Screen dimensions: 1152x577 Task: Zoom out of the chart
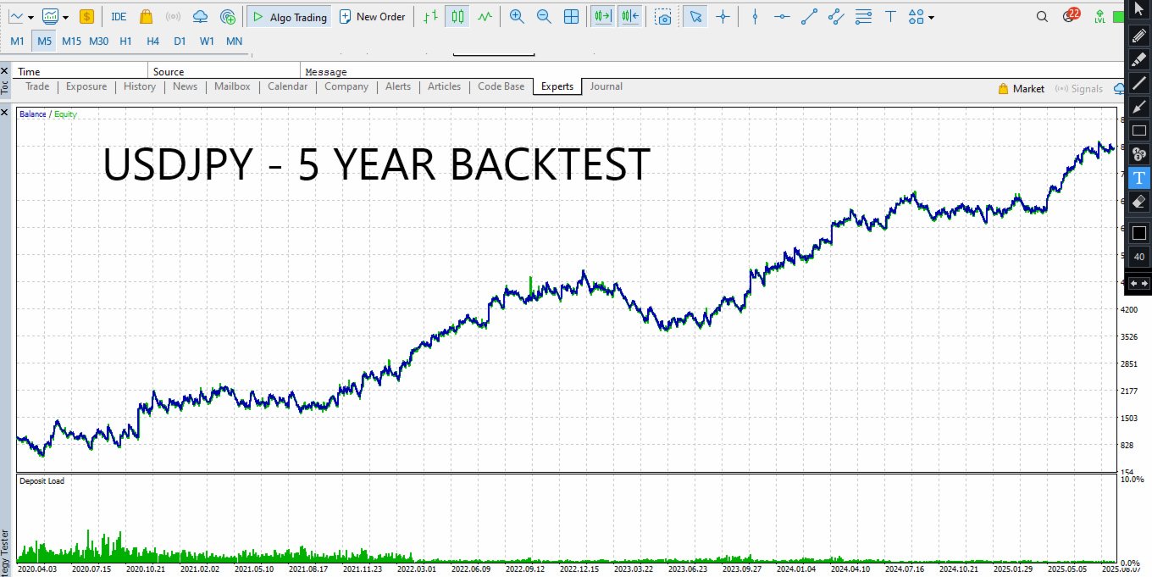[544, 16]
